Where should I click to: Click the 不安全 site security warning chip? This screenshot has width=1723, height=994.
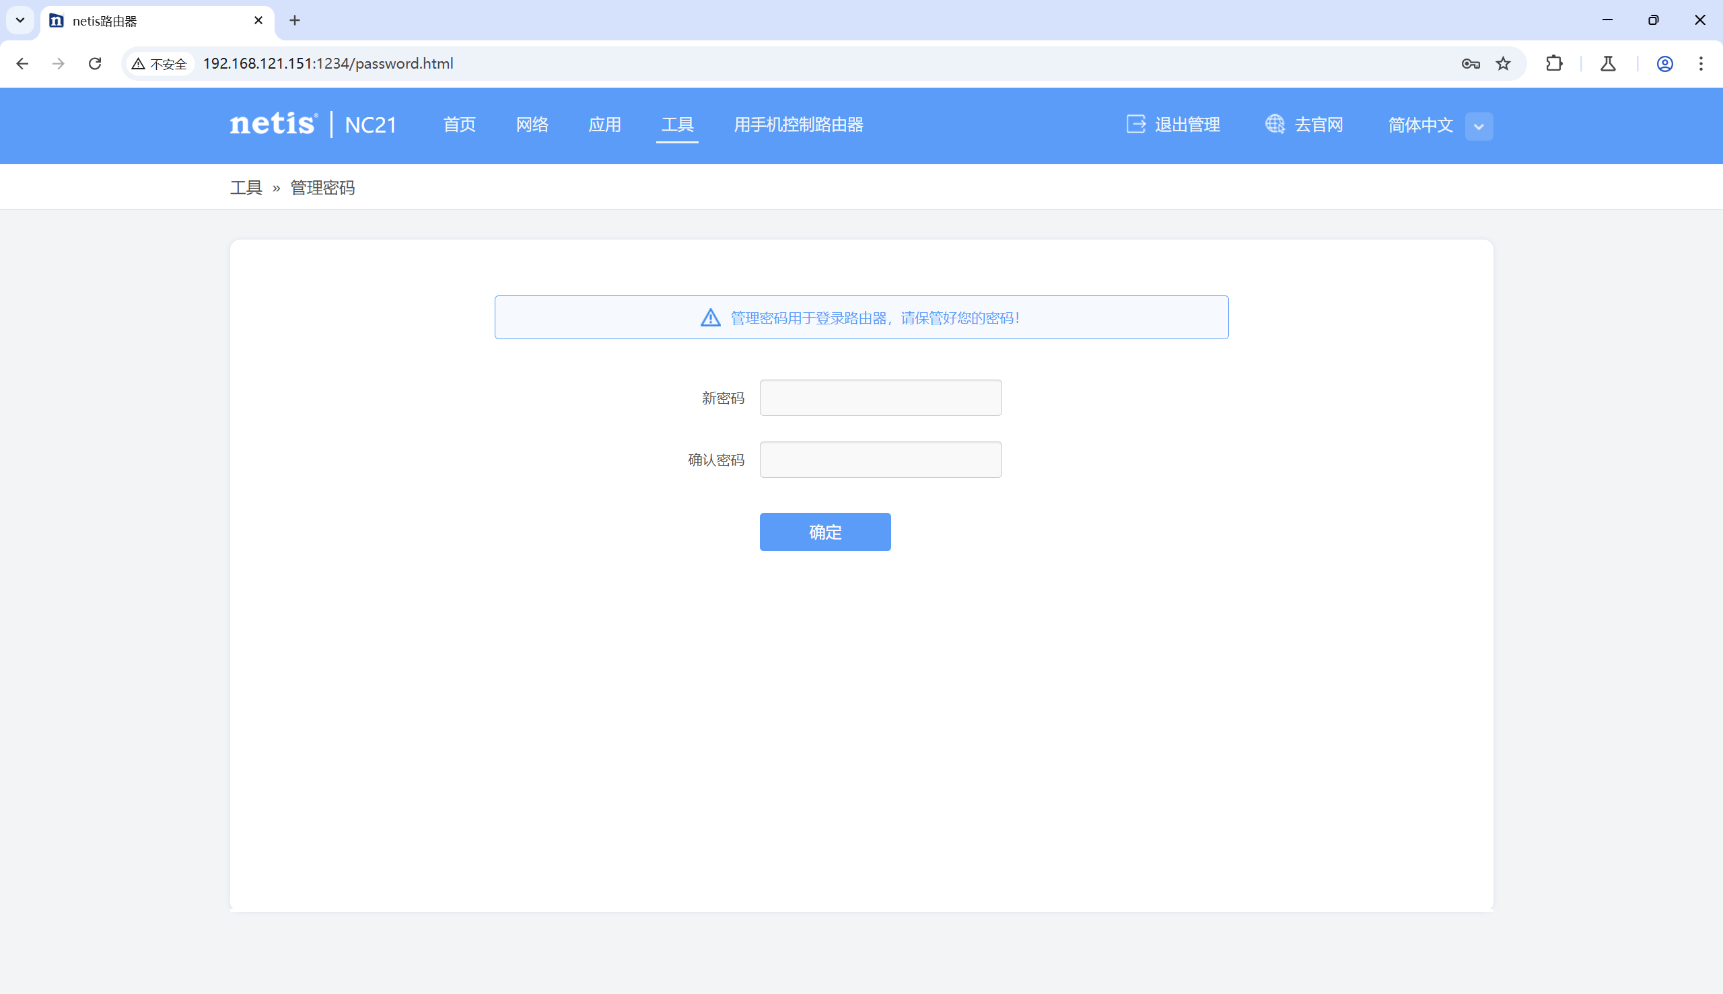(x=159, y=63)
